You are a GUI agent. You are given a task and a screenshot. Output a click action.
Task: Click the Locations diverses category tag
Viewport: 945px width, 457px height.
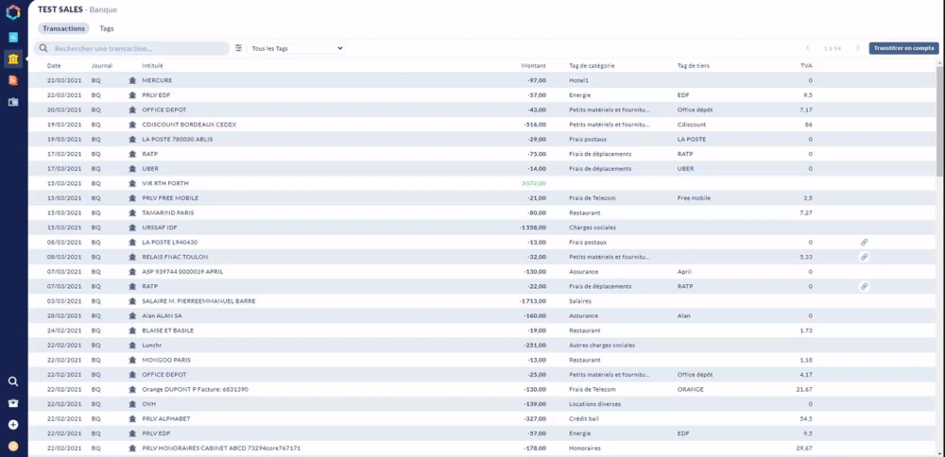(x=594, y=404)
